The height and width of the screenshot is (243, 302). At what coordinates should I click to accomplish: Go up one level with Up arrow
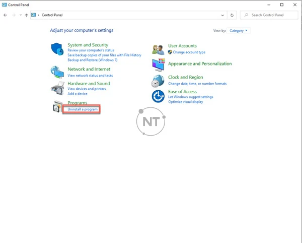click(27, 15)
